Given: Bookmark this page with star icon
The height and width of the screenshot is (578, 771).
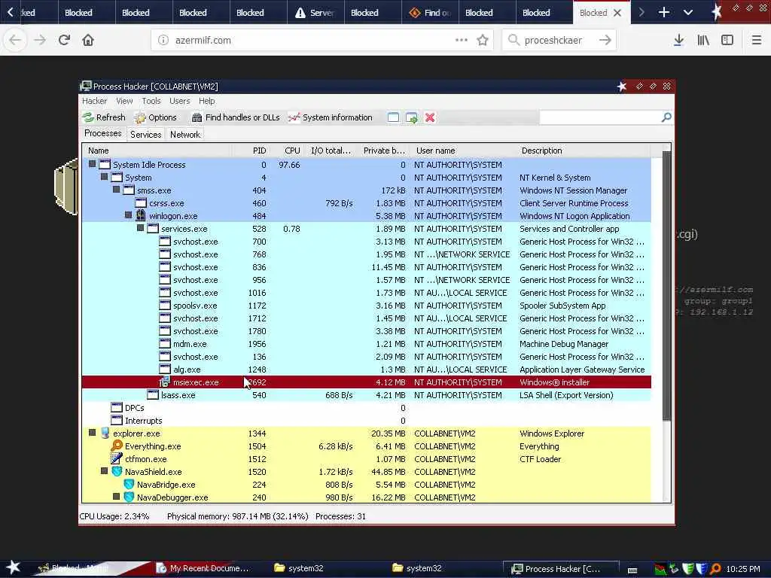Looking at the screenshot, I should 483,40.
